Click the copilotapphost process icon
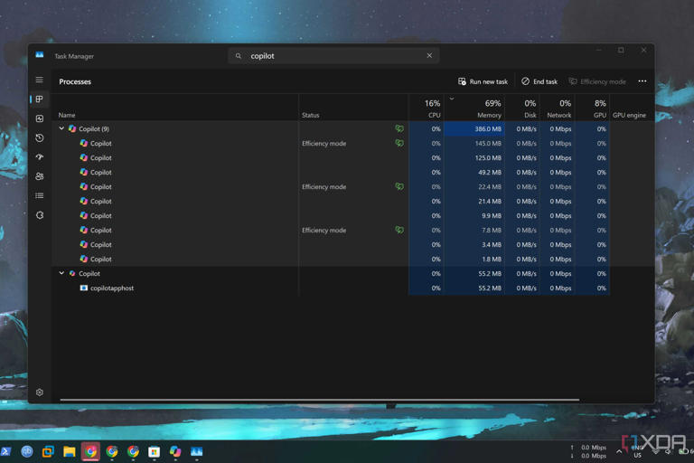 [84, 288]
